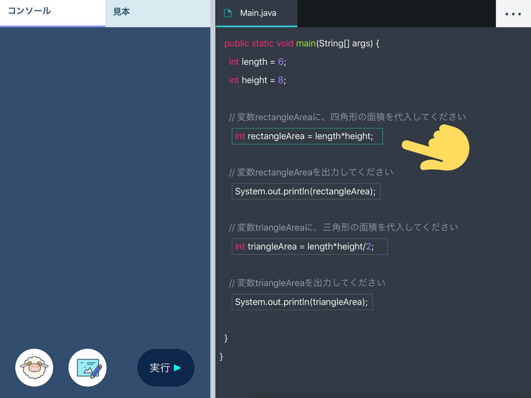Run the code with 実行 button
Image resolution: width=531 pixels, height=398 pixels.
pos(166,367)
